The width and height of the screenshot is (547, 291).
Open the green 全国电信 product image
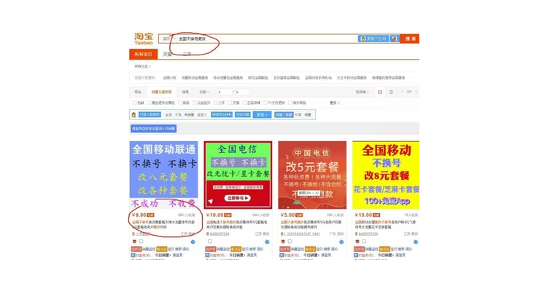[238, 175]
